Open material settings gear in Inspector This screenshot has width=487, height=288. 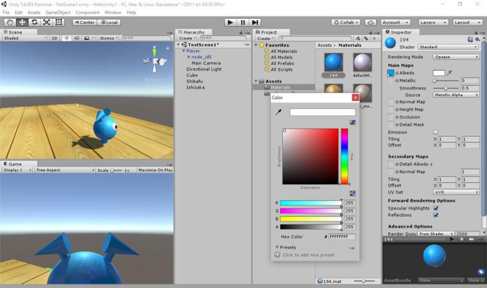[x=478, y=39]
